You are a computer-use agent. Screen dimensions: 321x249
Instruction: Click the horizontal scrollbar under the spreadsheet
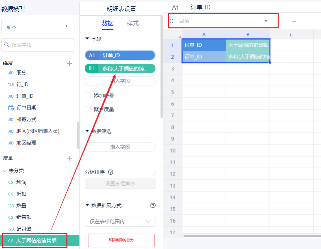click(x=250, y=236)
